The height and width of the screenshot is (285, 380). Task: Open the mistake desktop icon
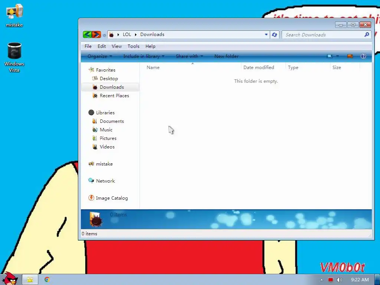pyautogui.click(x=14, y=16)
